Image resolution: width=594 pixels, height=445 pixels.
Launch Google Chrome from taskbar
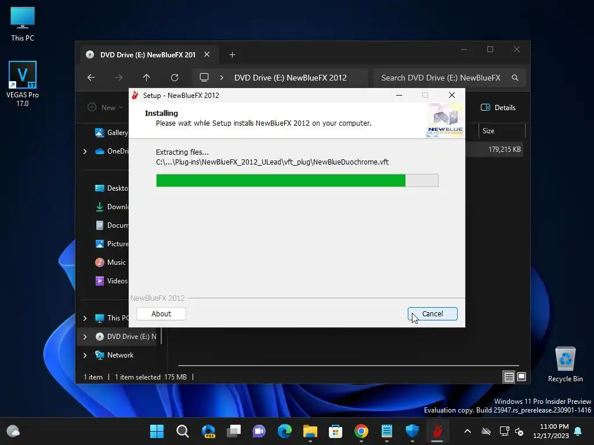pos(361,431)
